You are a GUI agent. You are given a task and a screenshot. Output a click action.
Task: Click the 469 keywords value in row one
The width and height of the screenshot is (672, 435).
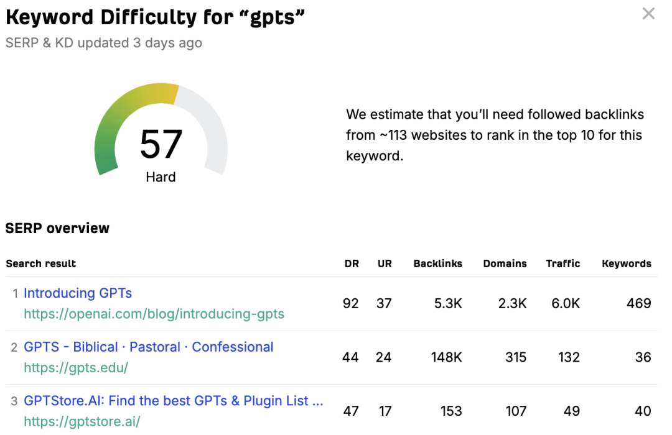tap(638, 304)
